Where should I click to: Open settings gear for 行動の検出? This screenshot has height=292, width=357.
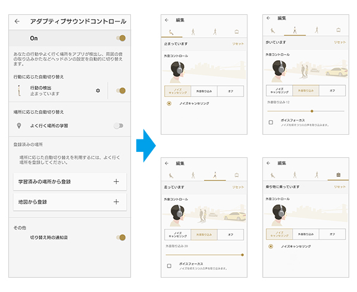click(x=98, y=91)
